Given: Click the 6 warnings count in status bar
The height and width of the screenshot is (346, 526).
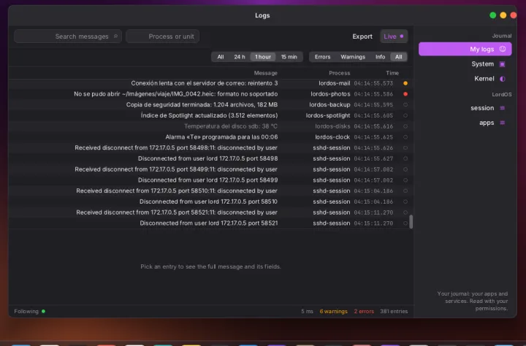Looking at the screenshot, I should tap(333, 311).
